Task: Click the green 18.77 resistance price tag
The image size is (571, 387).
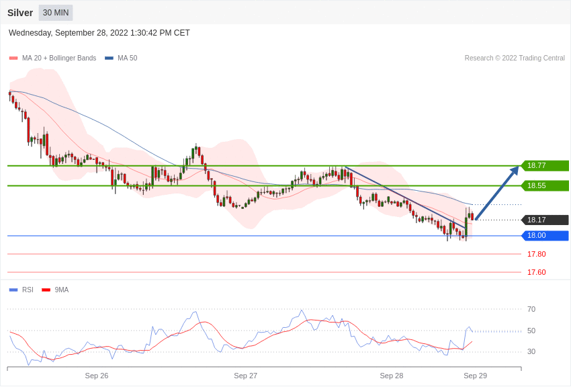Action: (x=545, y=166)
